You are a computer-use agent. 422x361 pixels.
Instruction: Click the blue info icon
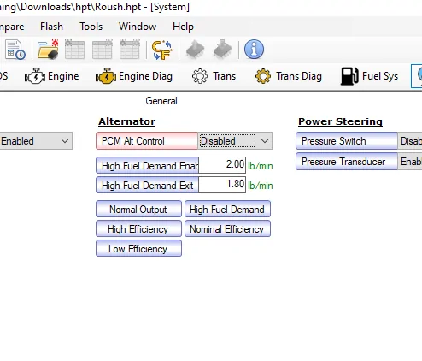[254, 50]
